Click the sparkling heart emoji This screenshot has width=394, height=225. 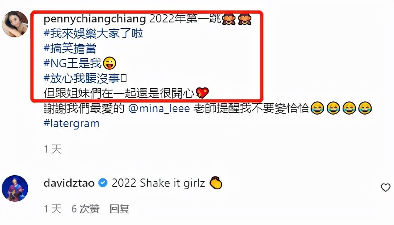pyautogui.click(x=202, y=93)
